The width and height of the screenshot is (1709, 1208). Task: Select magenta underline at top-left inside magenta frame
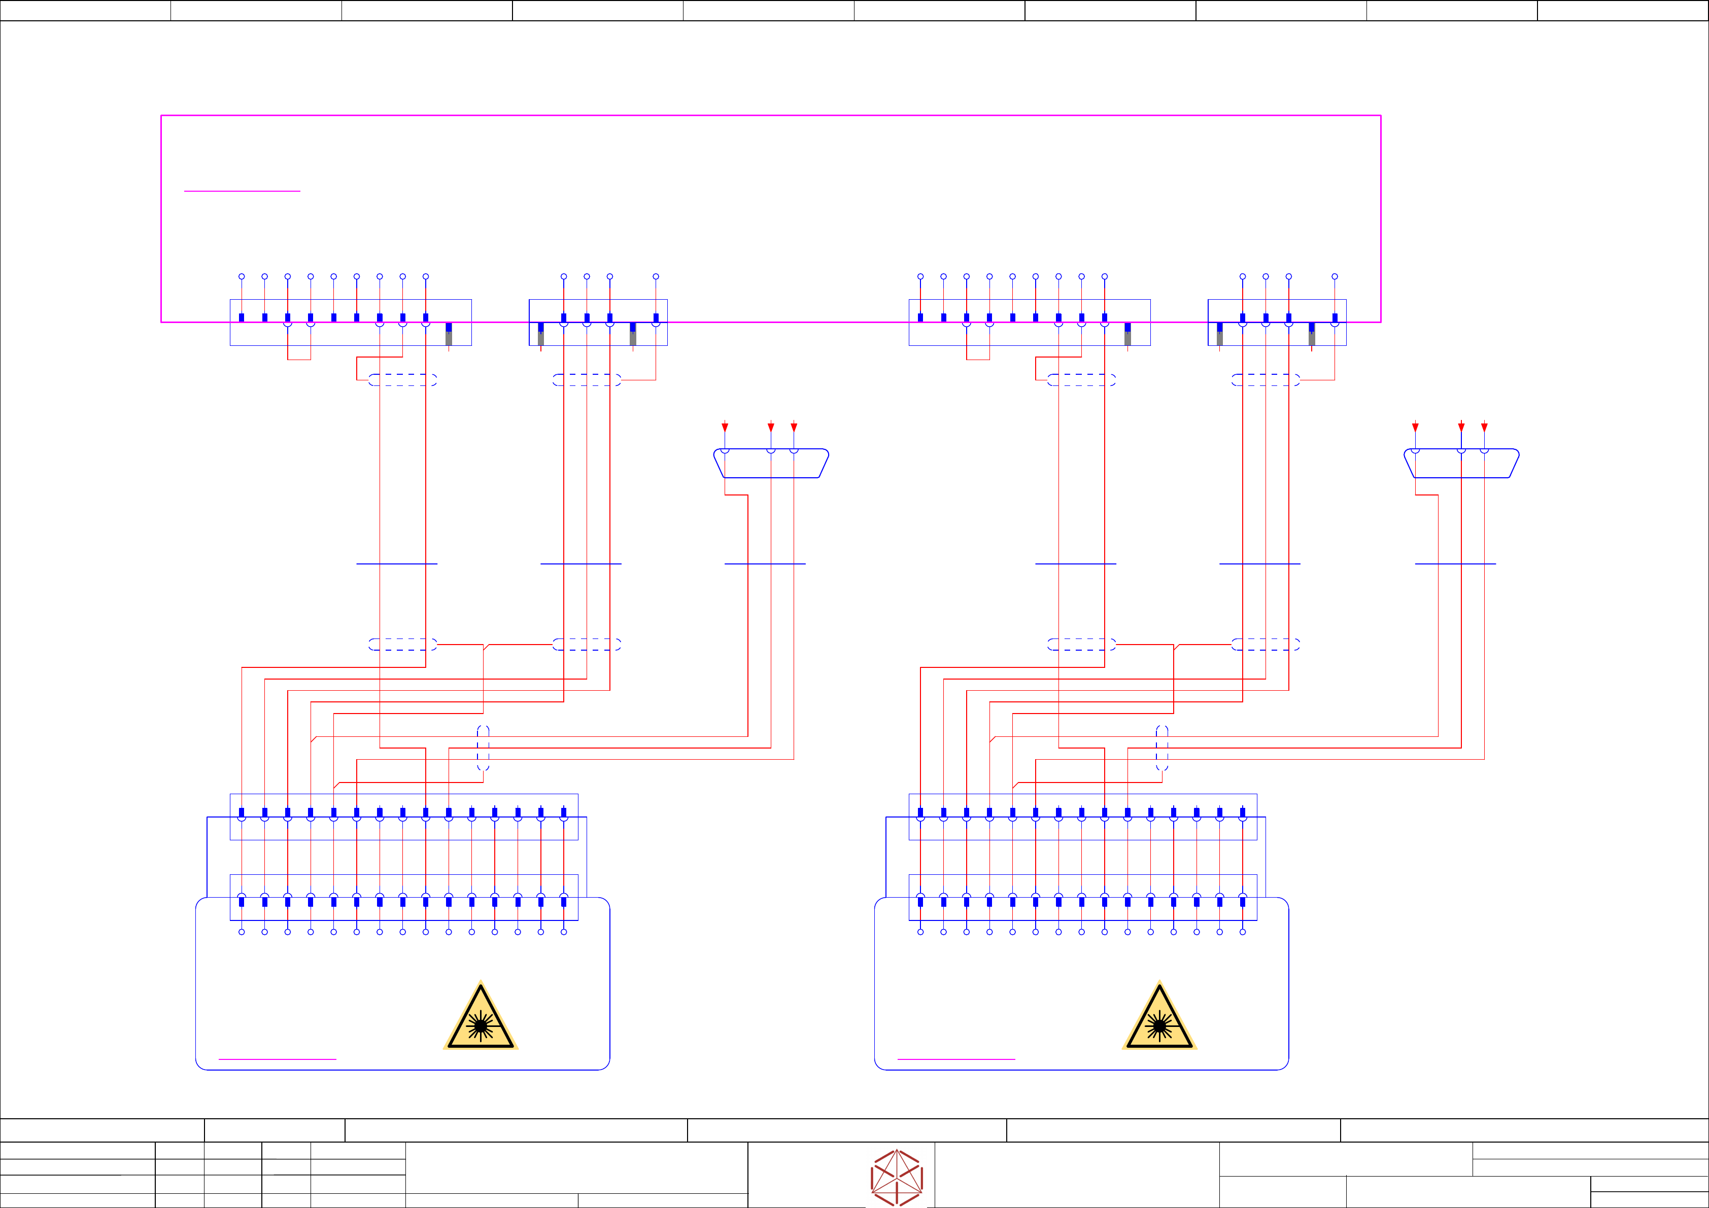[x=242, y=191]
